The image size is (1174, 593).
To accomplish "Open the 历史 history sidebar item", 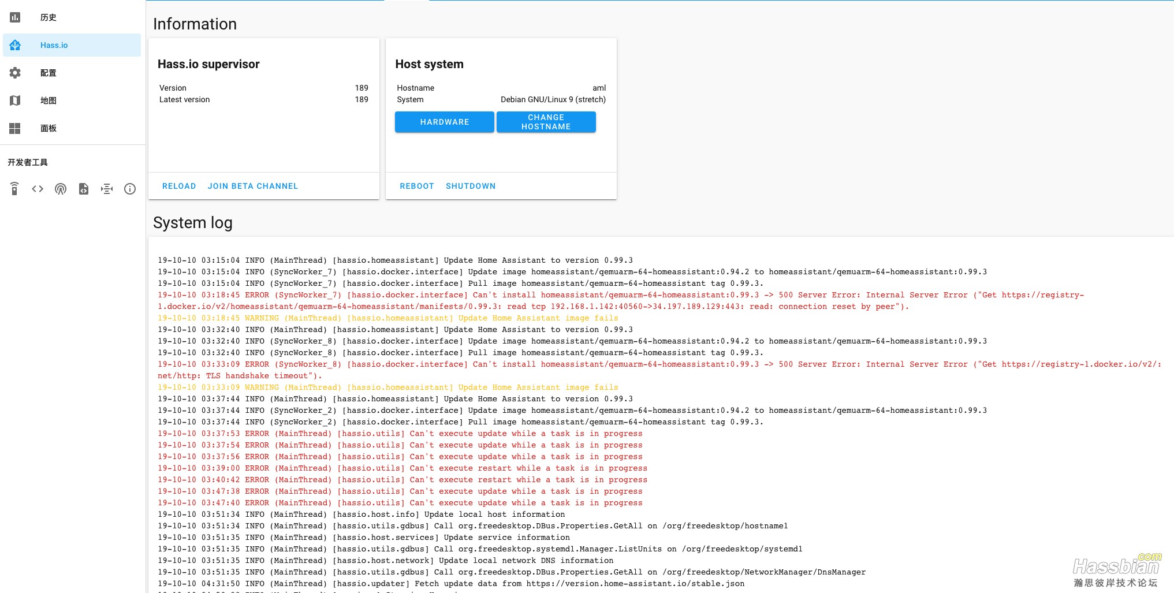I will coord(72,17).
